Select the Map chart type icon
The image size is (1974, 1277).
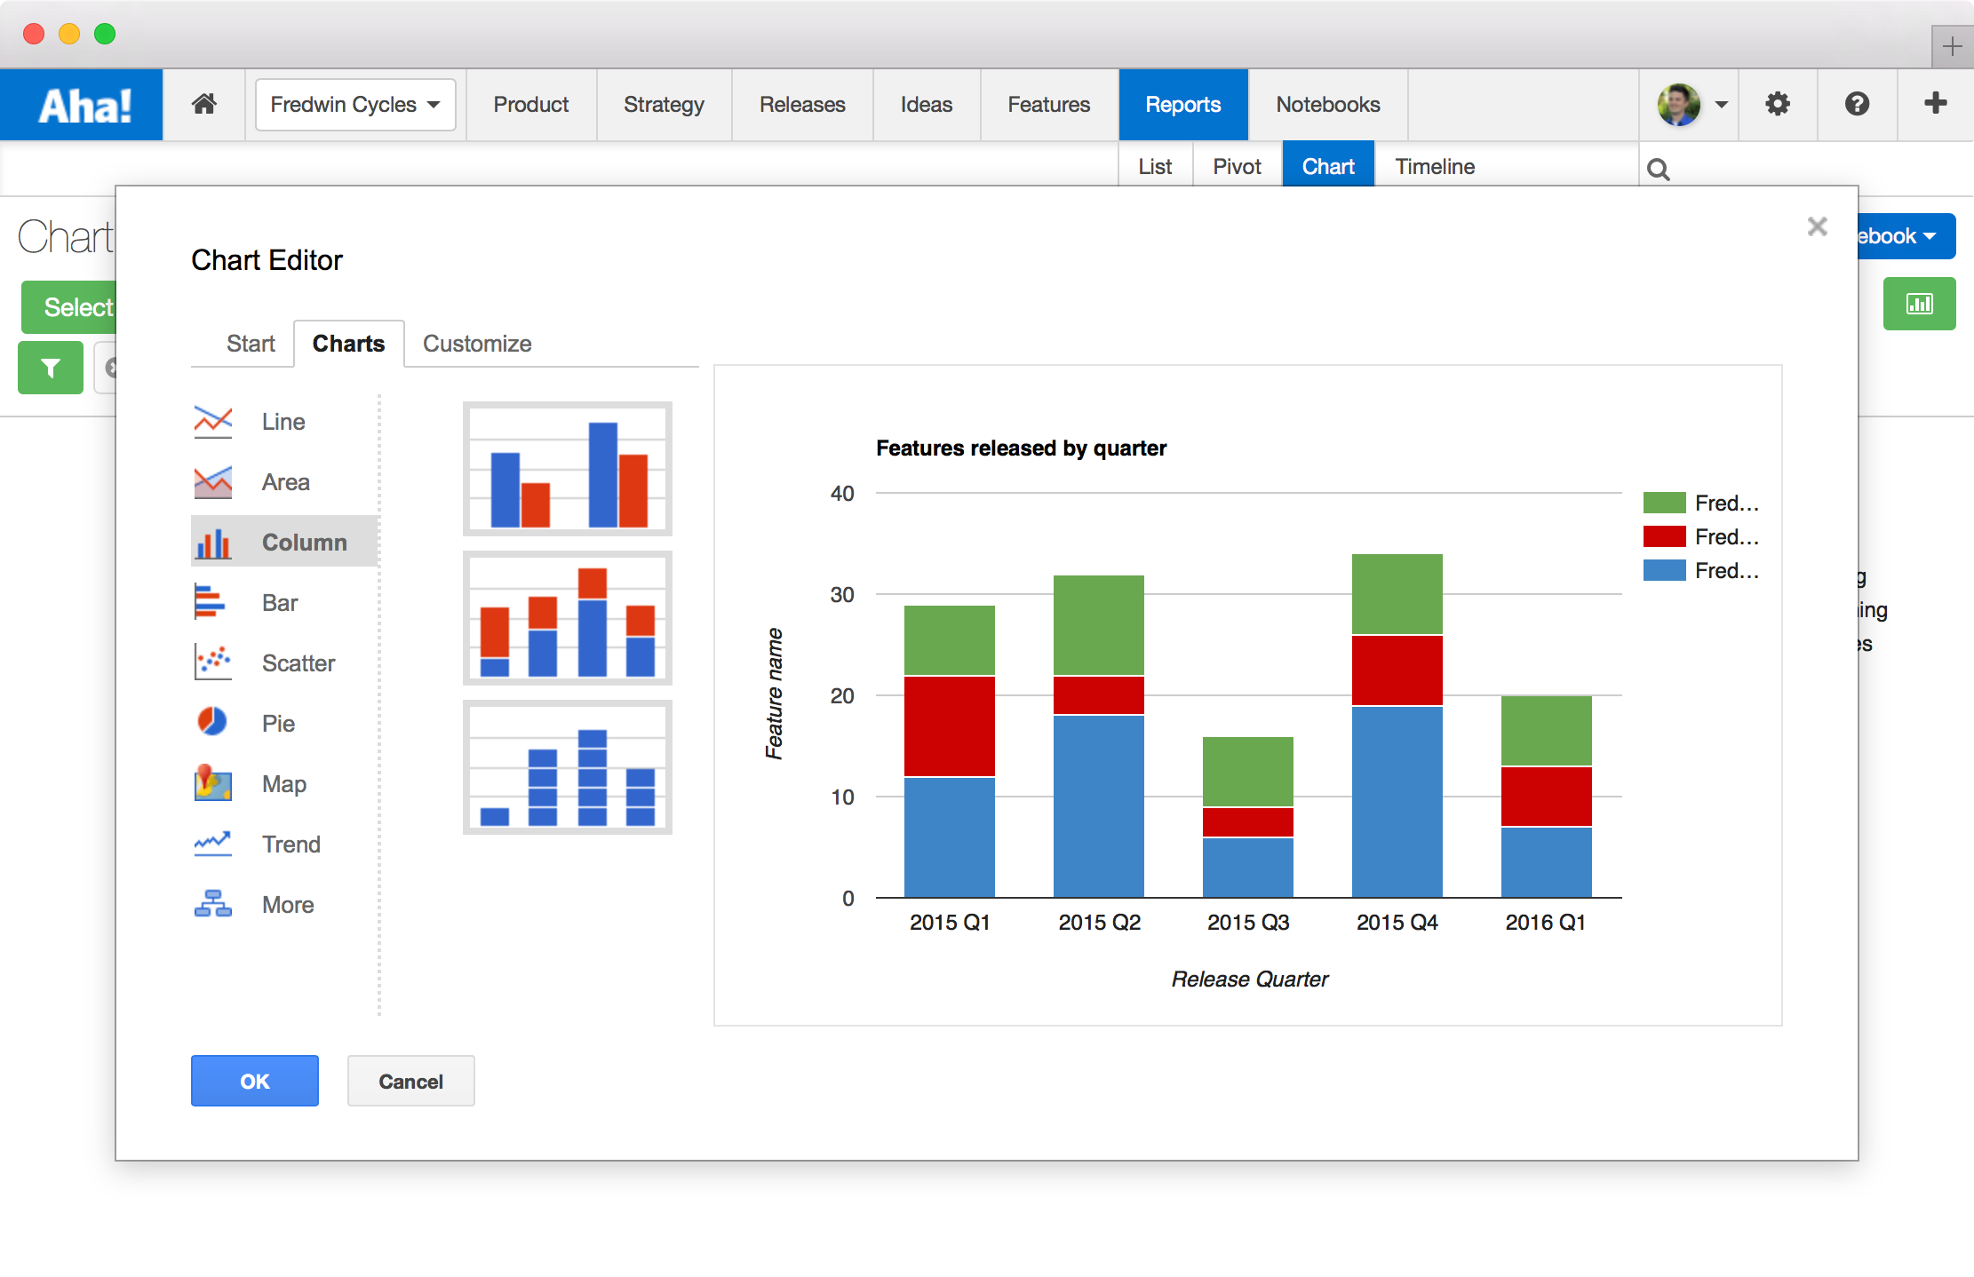212,783
